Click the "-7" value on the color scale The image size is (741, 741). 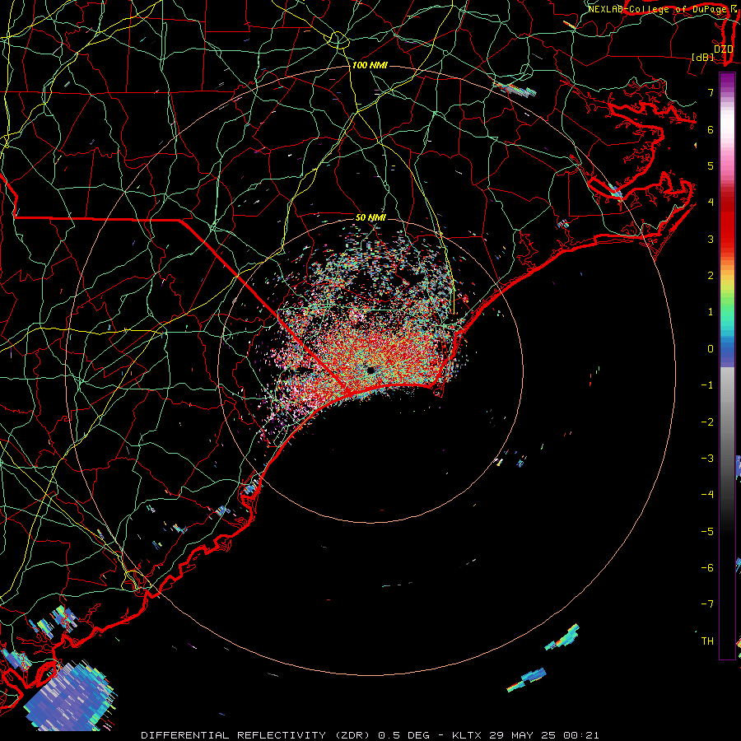pyautogui.click(x=707, y=604)
